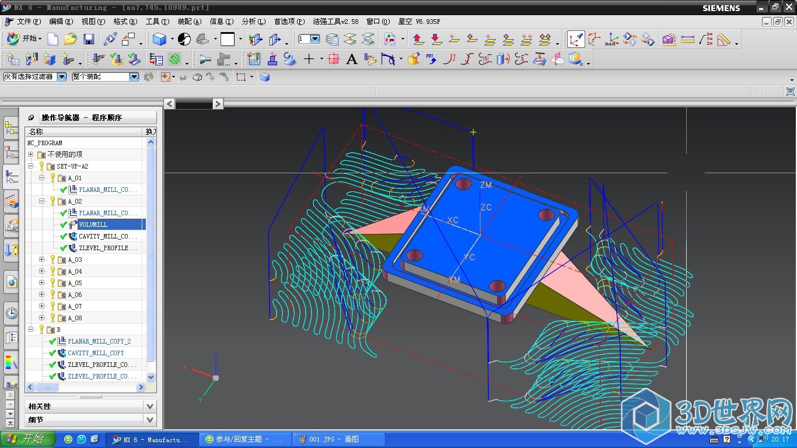
Task: Open a part file using the folder icon
Action: pos(71,40)
